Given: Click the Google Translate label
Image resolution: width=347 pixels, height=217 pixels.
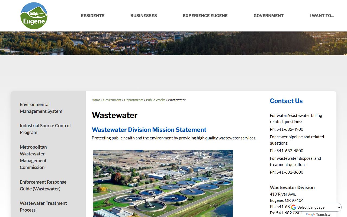Looking at the screenshot, I should tap(318, 214).
